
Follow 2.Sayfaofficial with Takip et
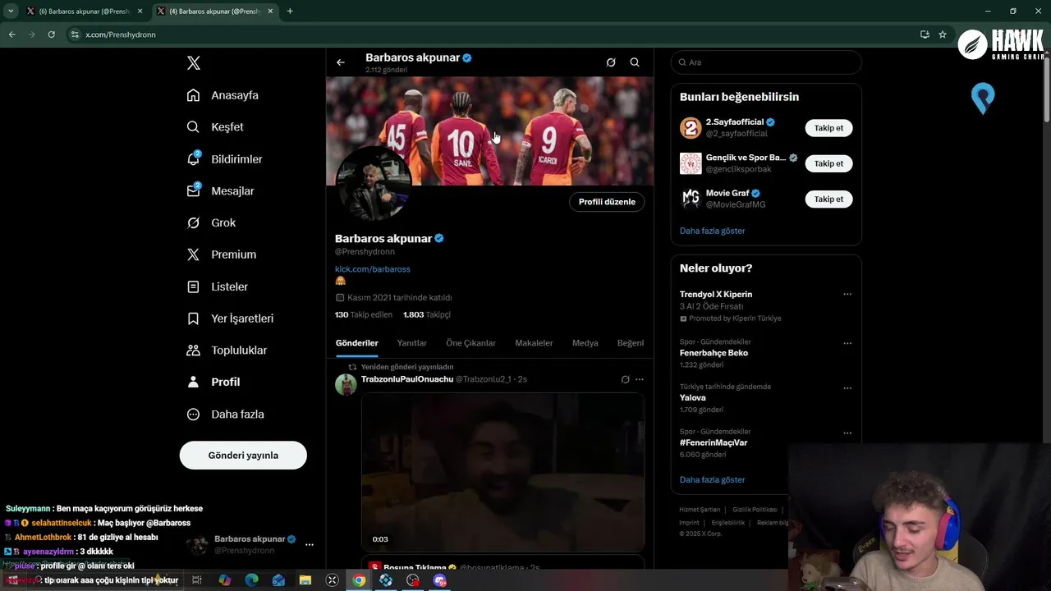click(x=828, y=128)
